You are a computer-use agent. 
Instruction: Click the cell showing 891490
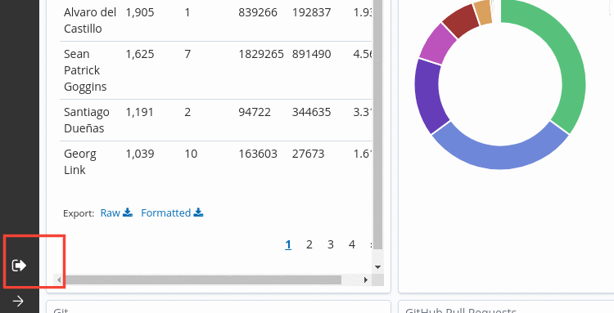coord(311,54)
